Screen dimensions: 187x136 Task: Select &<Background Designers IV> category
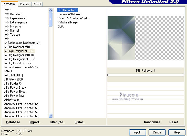(22, 43)
